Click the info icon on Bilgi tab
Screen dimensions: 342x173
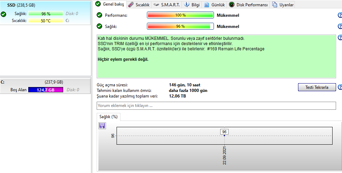[x=186, y=5]
